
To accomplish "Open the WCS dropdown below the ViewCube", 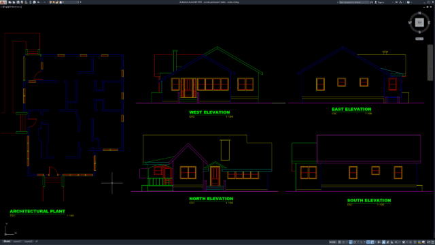I will pyautogui.click(x=419, y=39).
